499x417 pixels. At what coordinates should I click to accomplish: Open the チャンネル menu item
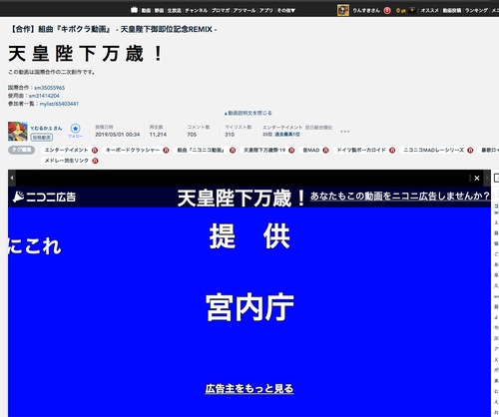197,11
